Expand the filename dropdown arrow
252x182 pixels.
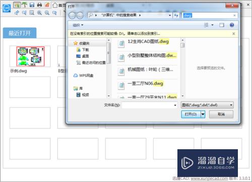[175, 105]
